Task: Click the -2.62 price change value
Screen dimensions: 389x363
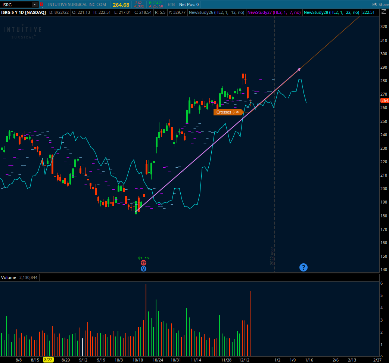Action: (x=138, y=3)
